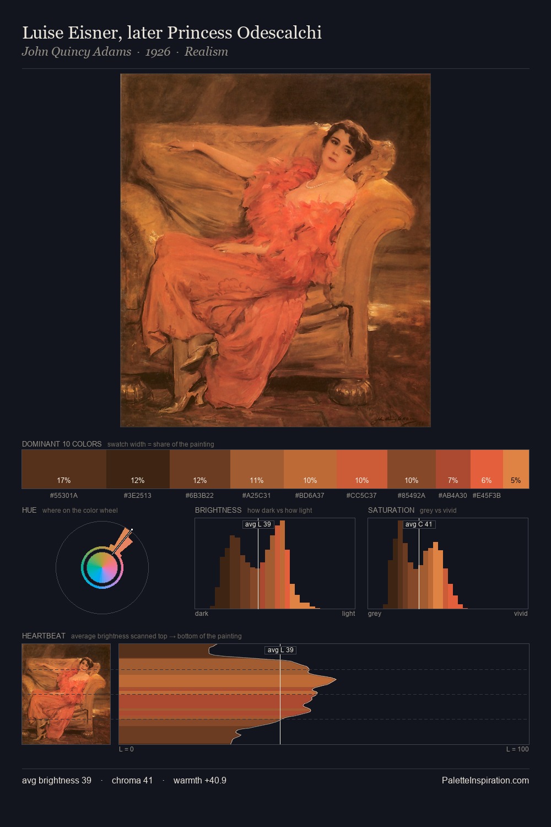Image resolution: width=551 pixels, height=827 pixels.
Task: Click the avg C 41 label
Action: [x=419, y=524]
